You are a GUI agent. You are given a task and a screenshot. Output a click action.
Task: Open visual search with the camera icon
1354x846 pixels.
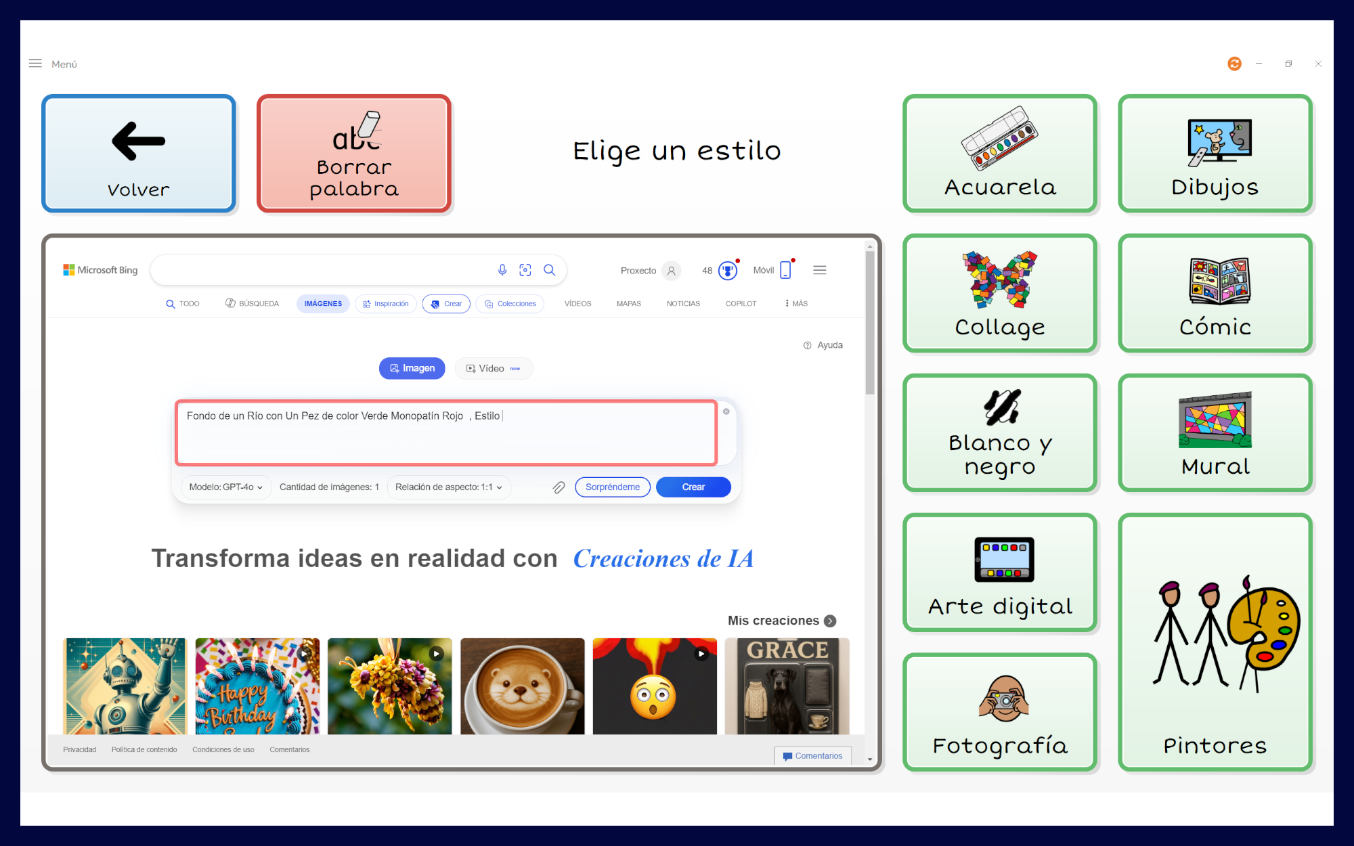[x=525, y=269]
